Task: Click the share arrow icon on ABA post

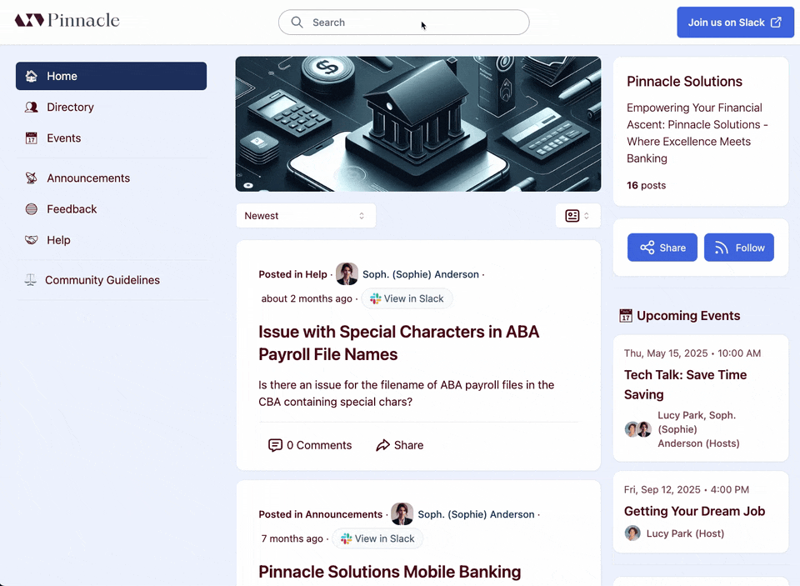Action: (x=382, y=445)
